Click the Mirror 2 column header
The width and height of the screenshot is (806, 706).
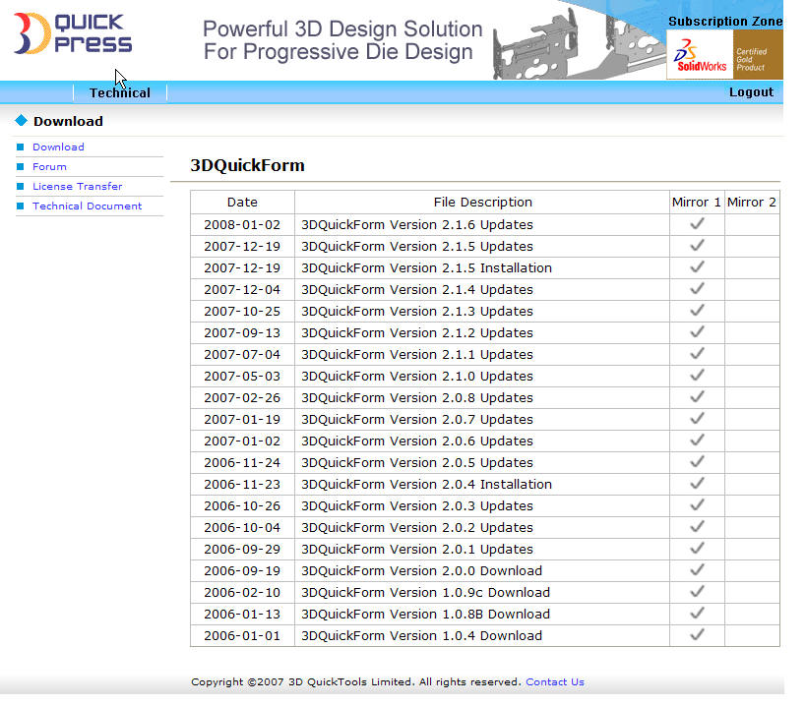tap(752, 203)
